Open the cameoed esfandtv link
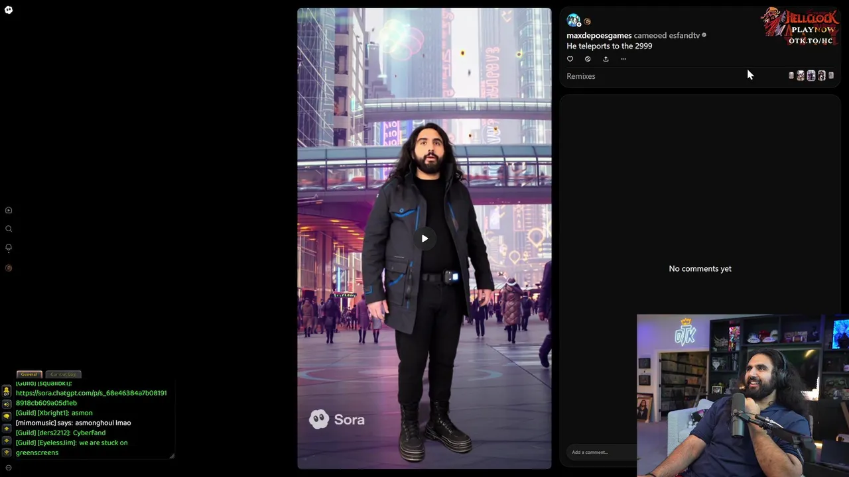The height and width of the screenshot is (477, 849). pyautogui.click(x=667, y=36)
